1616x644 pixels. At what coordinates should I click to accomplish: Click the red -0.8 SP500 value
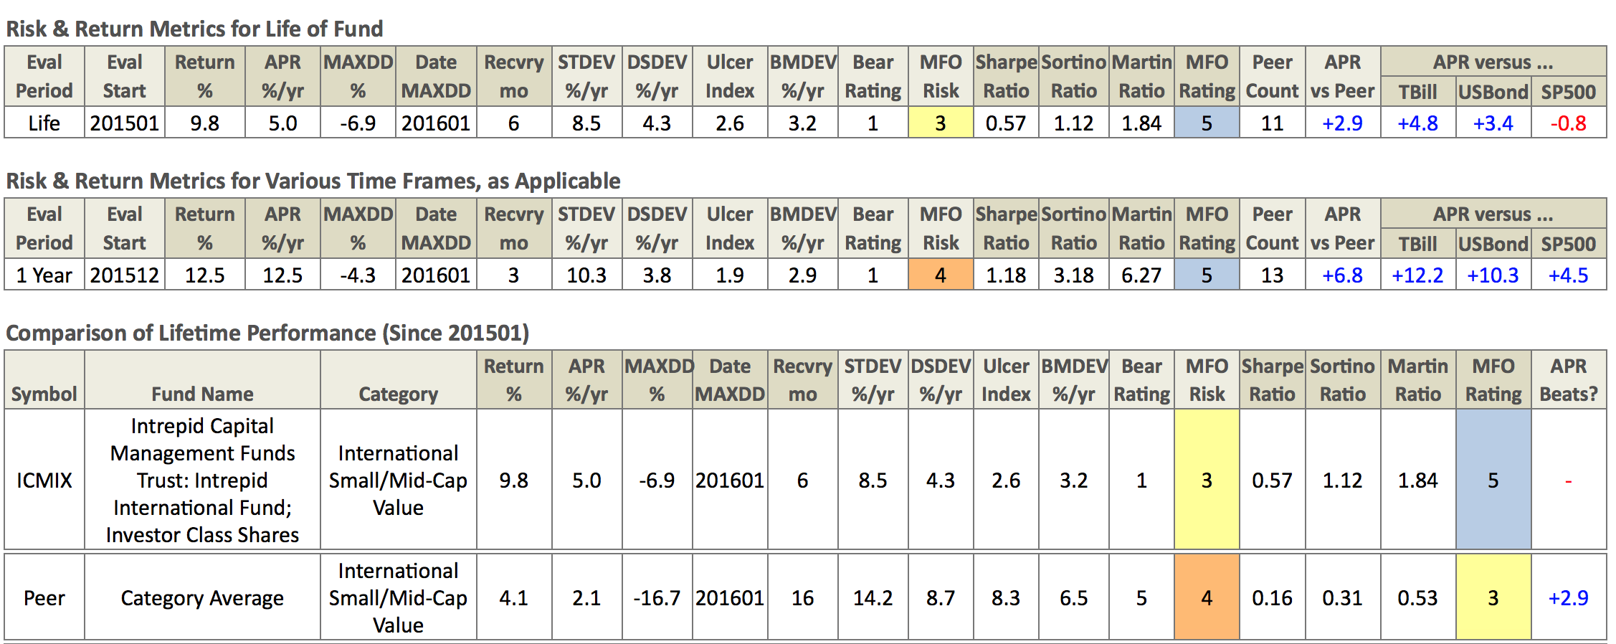click(x=1568, y=123)
